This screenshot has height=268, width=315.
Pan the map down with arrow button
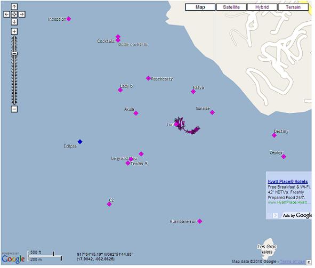pos(14,22)
